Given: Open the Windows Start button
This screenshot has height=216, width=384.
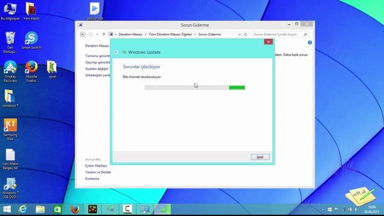Looking at the screenshot, I should pos(7,209).
